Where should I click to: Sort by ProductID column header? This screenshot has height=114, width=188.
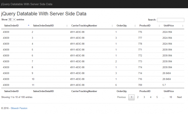click(x=145, y=26)
